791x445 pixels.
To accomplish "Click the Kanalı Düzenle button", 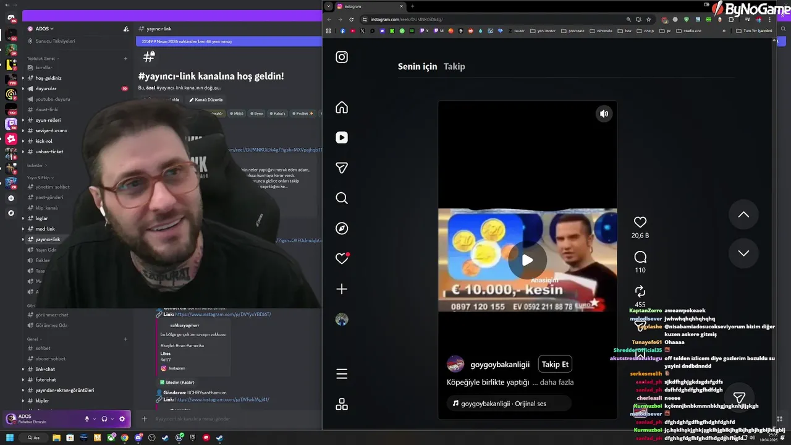I will point(206,100).
